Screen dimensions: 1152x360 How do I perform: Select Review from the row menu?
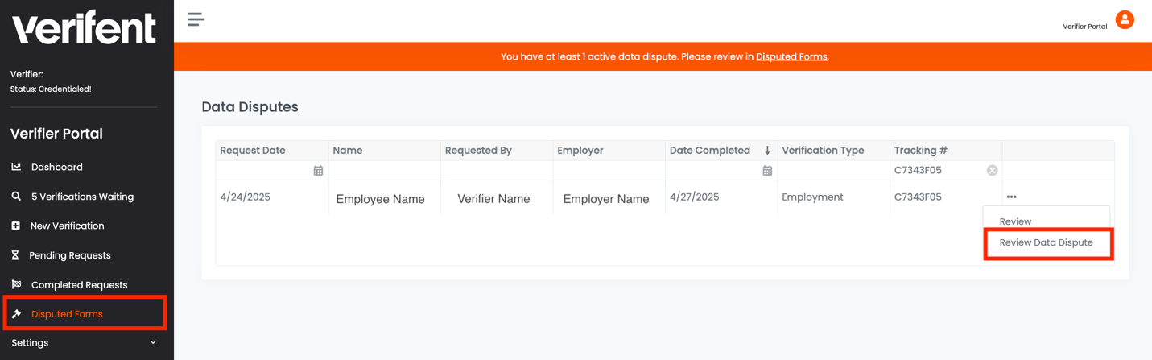click(x=1015, y=221)
